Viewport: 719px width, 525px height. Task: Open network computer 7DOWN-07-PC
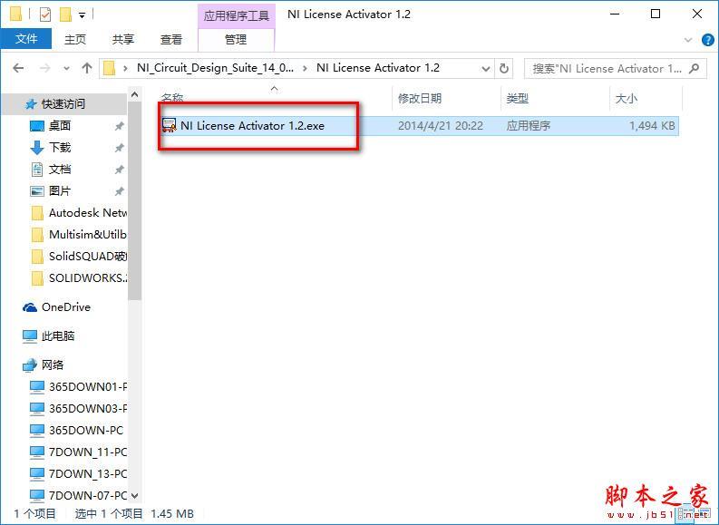point(78,495)
